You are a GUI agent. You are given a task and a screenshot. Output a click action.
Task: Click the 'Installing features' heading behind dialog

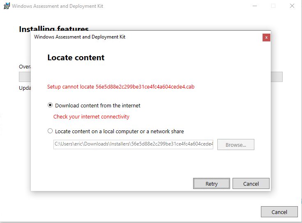[x=54, y=28]
